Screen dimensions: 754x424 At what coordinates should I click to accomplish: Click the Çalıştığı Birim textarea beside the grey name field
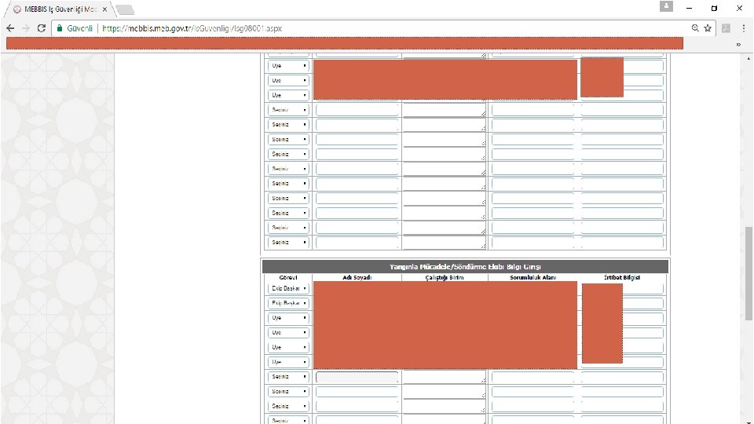coord(445,377)
